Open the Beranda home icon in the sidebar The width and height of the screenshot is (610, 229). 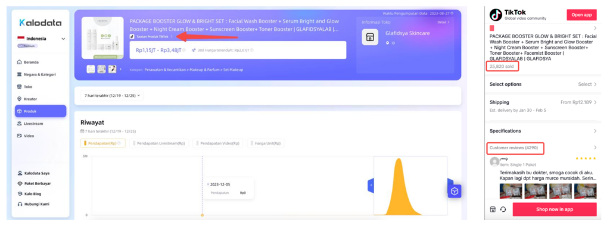pyautogui.click(x=20, y=62)
